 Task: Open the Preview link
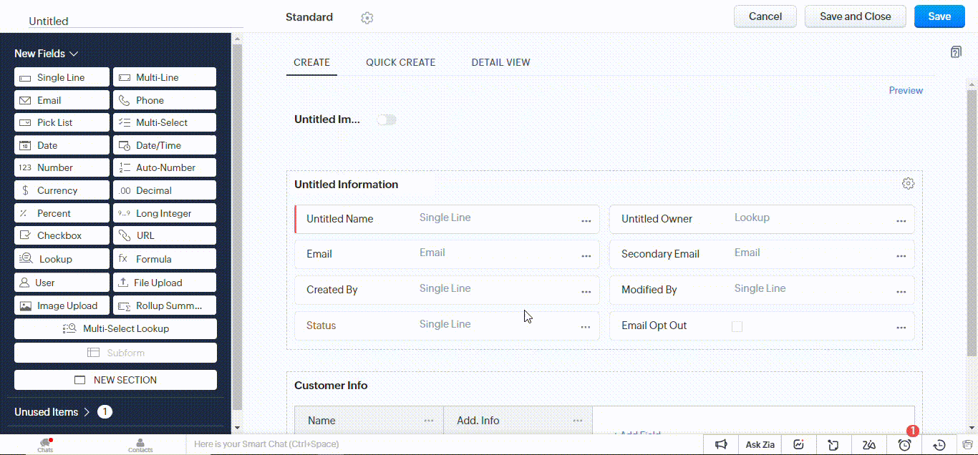pyautogui.click(x=906, y=90)
